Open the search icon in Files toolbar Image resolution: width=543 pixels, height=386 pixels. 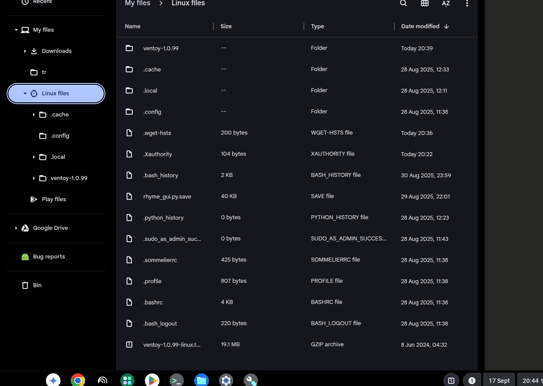(x=403, y=4)
